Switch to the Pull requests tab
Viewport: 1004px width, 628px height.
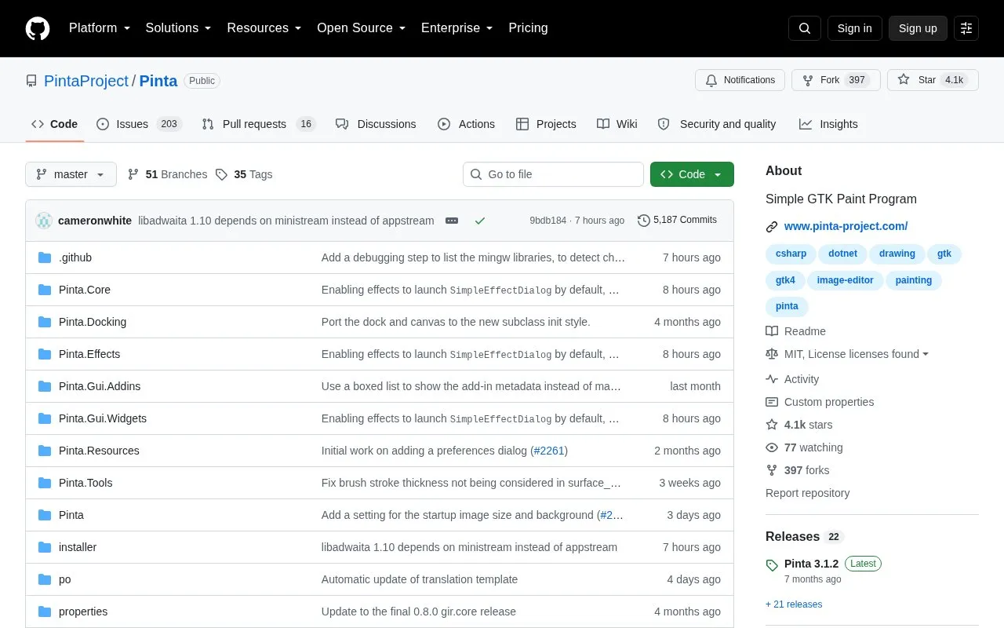(x=258, y=124)
